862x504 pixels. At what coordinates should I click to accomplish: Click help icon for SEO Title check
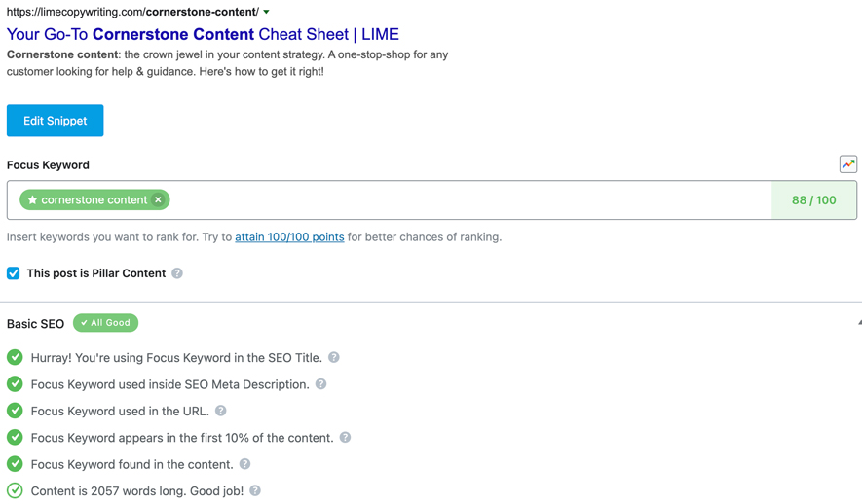[x=334, y=358]
